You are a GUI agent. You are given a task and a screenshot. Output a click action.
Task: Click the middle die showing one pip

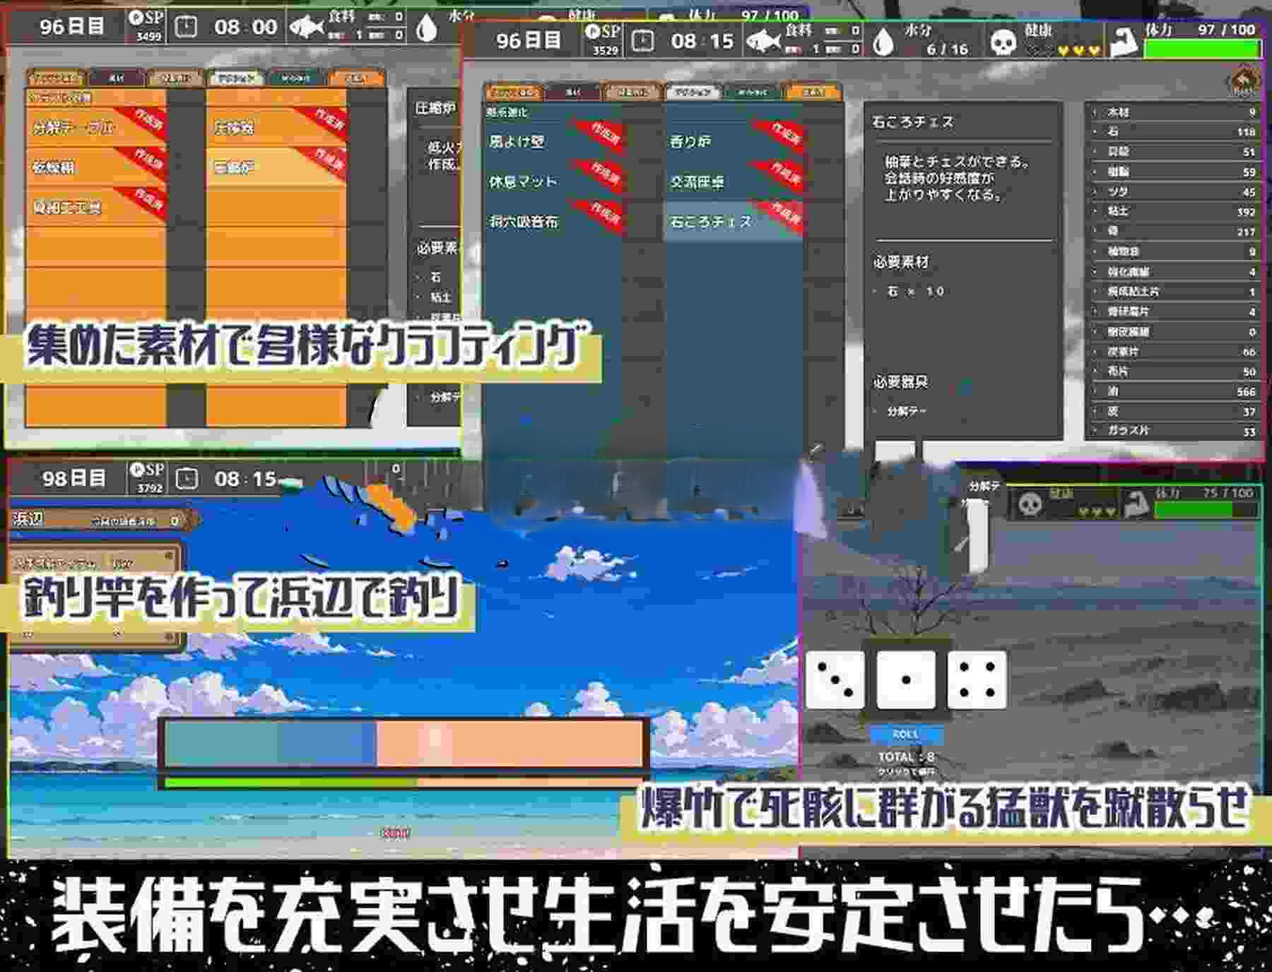(x=906, y=680)
